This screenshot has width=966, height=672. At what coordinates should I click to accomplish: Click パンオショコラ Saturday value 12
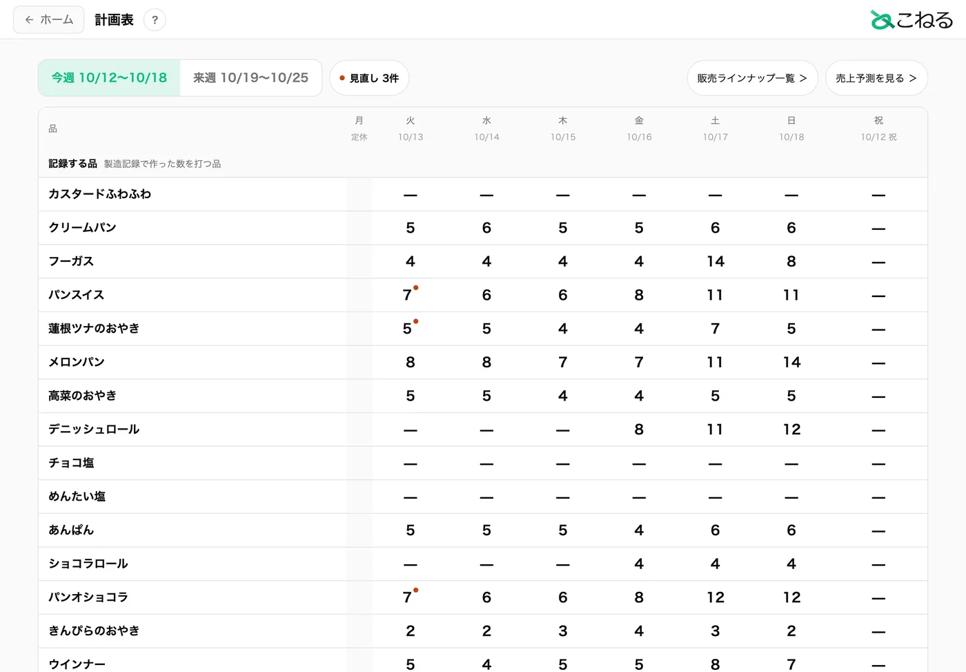[x=716, y=597]
